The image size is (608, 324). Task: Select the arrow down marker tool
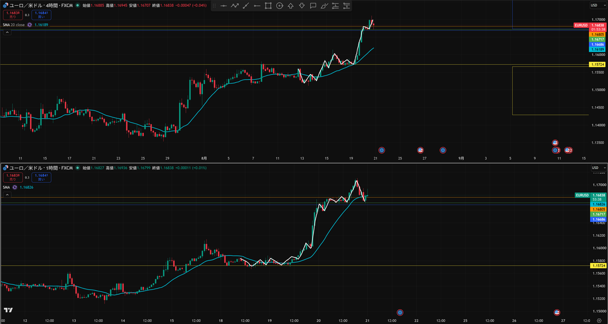[302, 6]
